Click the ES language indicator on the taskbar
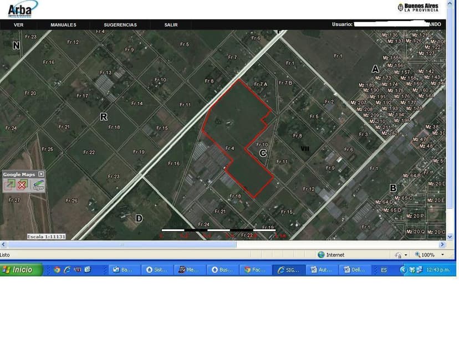 383,269
